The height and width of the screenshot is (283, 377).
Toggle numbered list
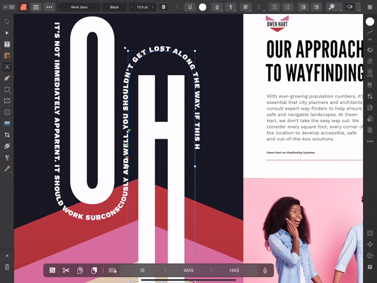coord(288,7)
